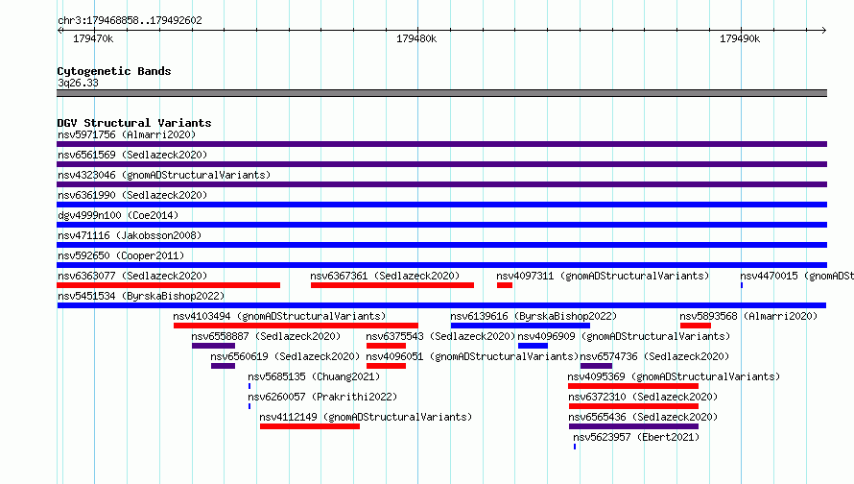Click nsv4103494 (gnomADStructuralVariants) label
The image size is (854, 484).
point(279,316)
